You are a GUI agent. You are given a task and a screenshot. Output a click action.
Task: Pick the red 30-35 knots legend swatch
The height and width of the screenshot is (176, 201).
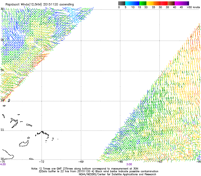tap(164, 3)
